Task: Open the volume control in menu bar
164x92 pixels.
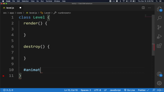Action: [127, 1]
